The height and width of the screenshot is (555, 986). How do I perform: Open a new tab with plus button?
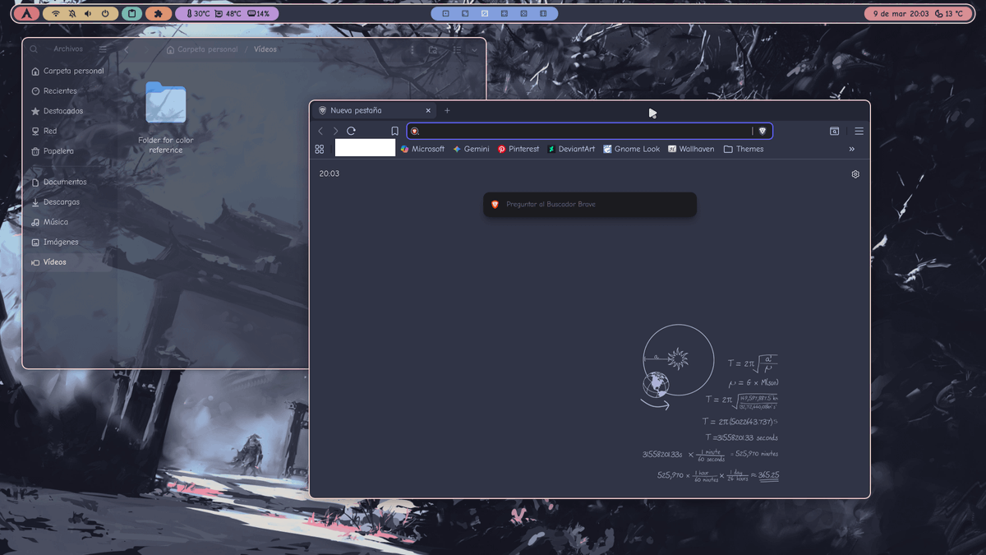click(447, 110)
